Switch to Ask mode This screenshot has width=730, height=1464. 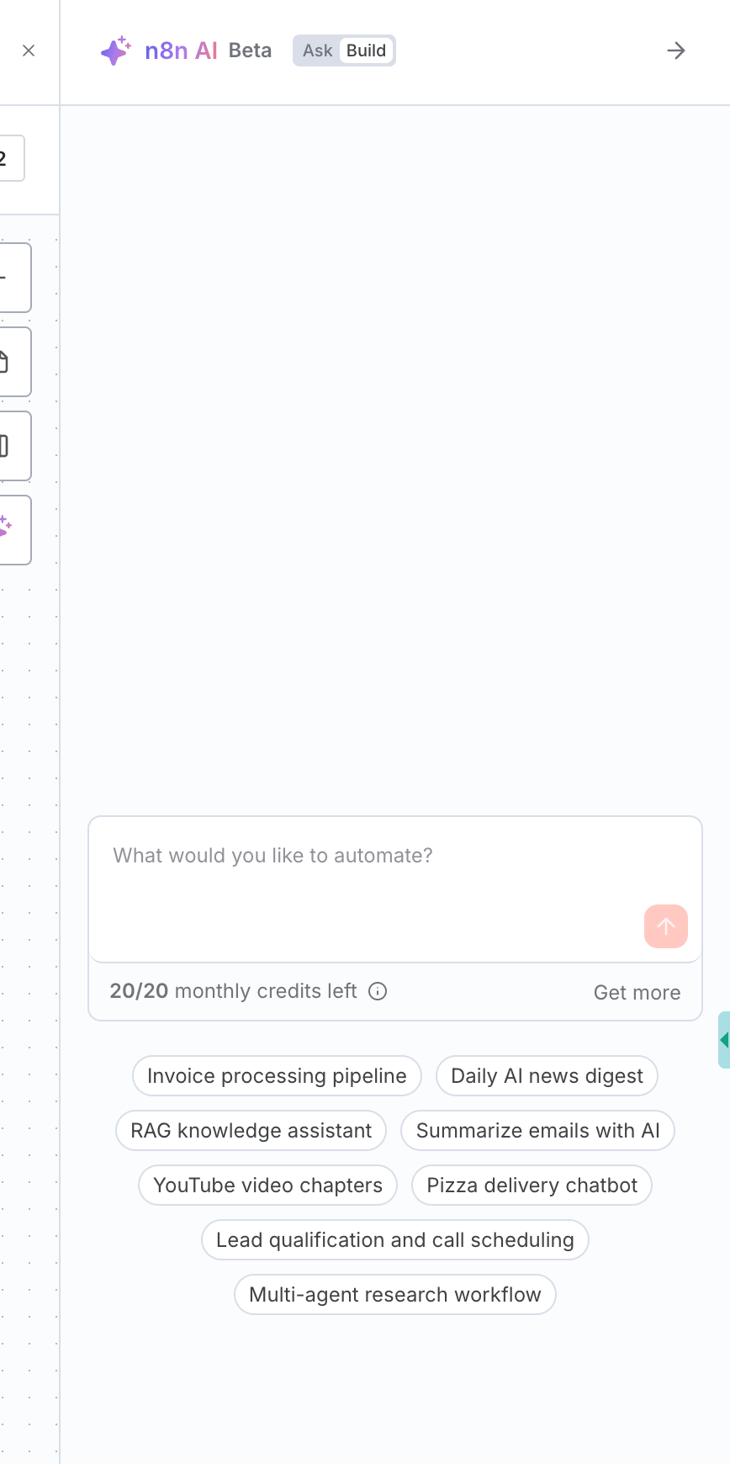[x=317, y=50]
